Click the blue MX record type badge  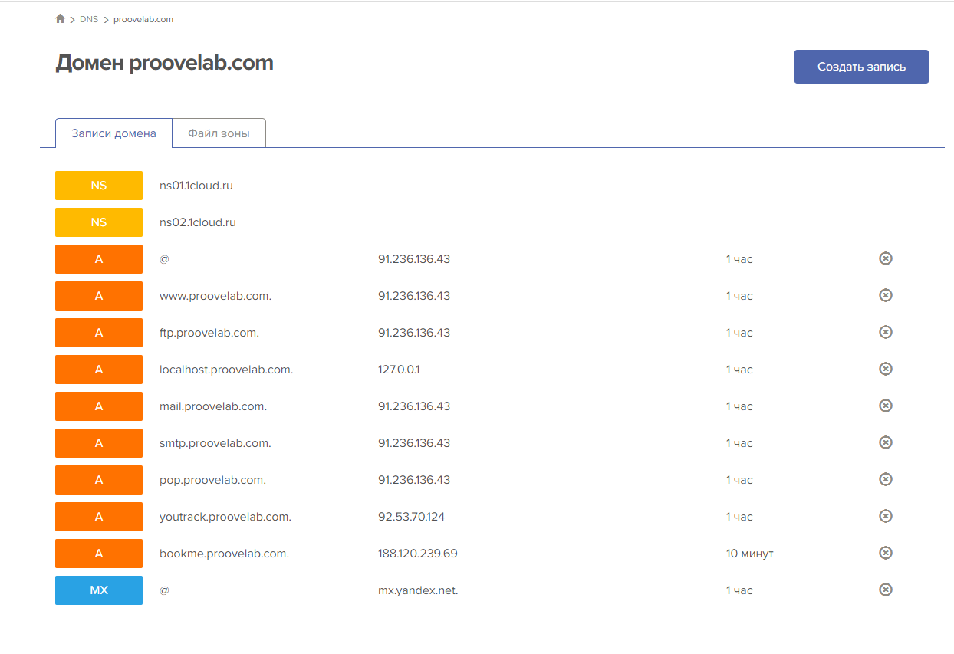tap(99, 590)
